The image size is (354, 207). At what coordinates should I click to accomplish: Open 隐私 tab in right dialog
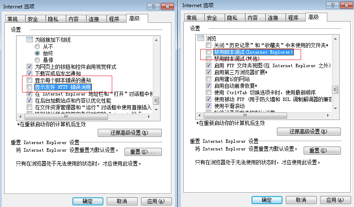[235, 18]
